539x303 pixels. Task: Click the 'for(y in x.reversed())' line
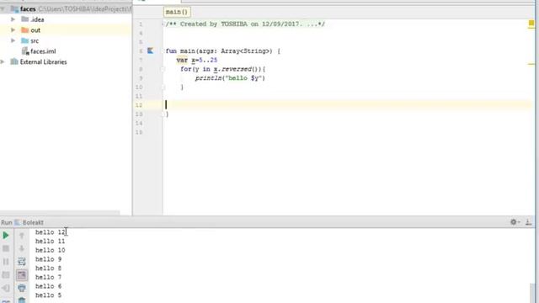pos(222,69)
